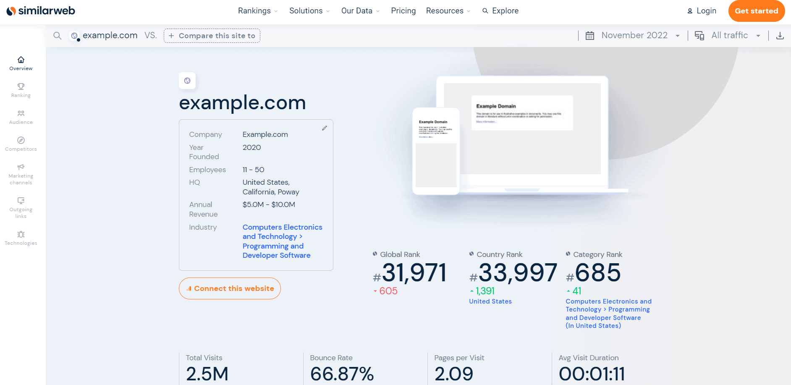The width and height of the screenshot is (791, 385).
Task: Click the search magnifier icon
Action: [58, 36]
